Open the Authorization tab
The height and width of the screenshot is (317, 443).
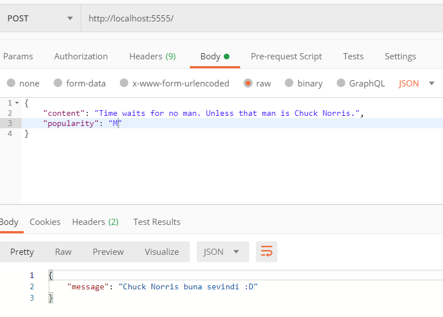[81, 56]
